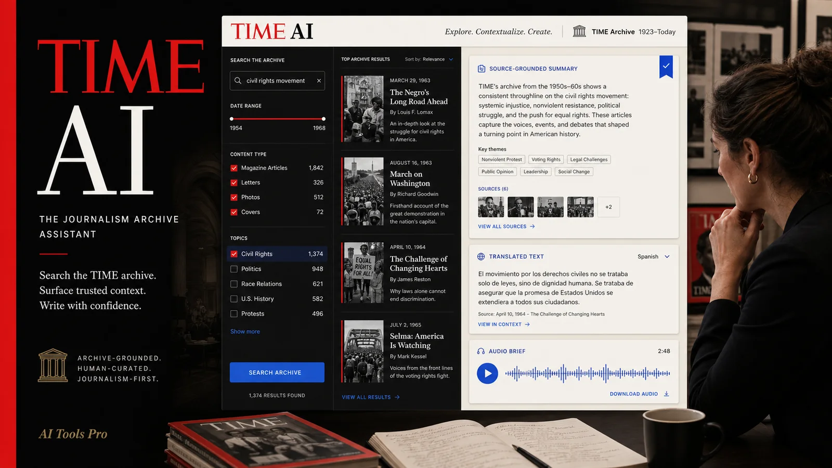Select the Social Change theme tag
Viewport: 832px width, 468px height.
tap(574, 172)
